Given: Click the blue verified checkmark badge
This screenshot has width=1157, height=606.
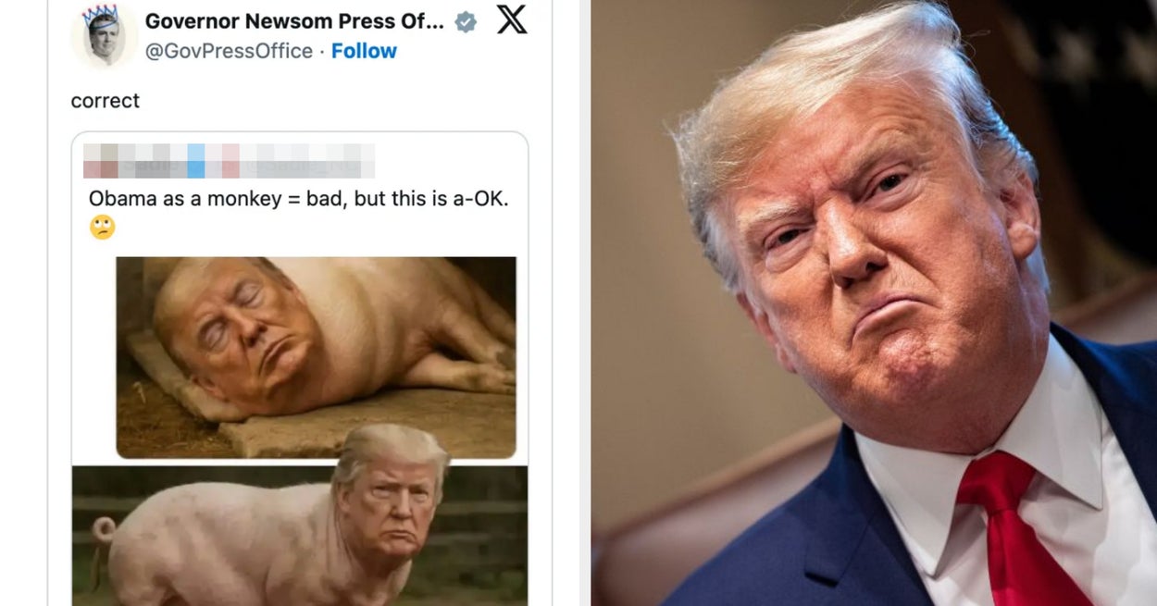Looking at the screenshot, I should [x=467, y=21].
